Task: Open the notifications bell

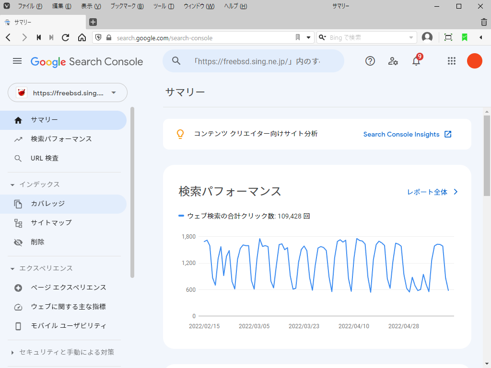Action: [x=416, y=61]
